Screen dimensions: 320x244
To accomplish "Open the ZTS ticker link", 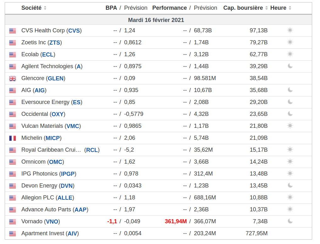I will (x=55, y=42).
